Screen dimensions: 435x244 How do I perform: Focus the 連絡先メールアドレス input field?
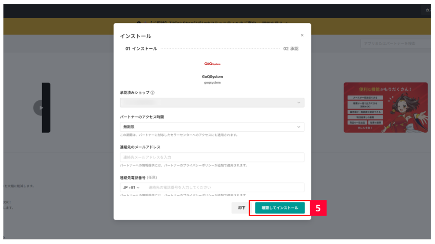coord(212,157)
